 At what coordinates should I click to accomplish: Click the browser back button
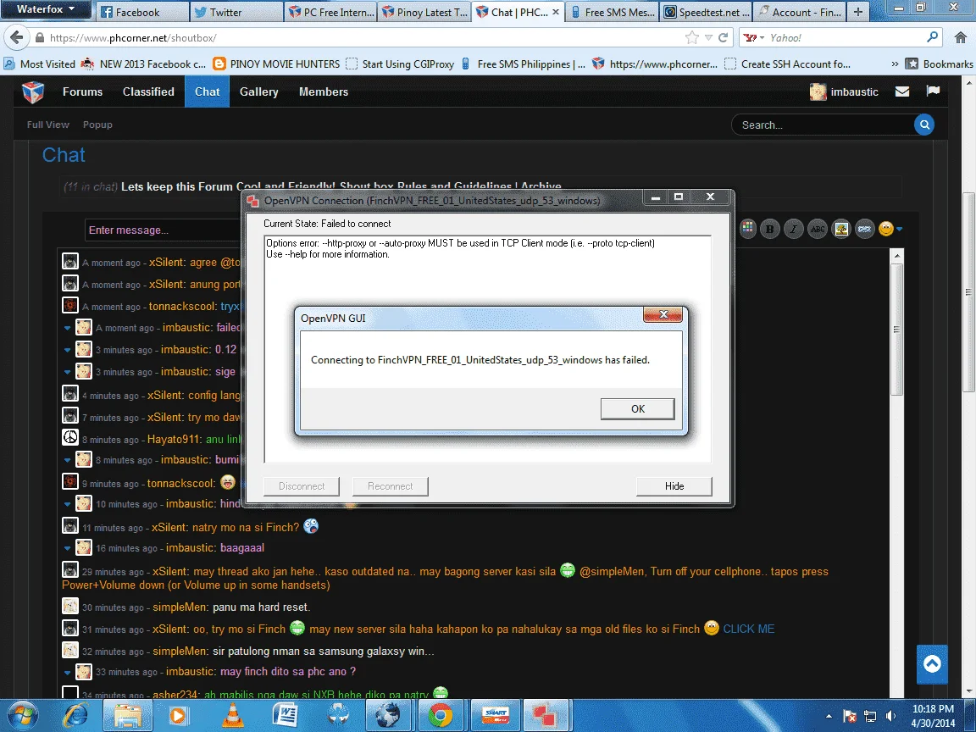pos(17,37)
